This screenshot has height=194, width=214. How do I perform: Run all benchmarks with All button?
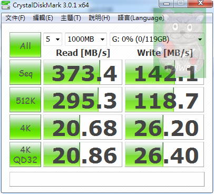pos(25,45)
